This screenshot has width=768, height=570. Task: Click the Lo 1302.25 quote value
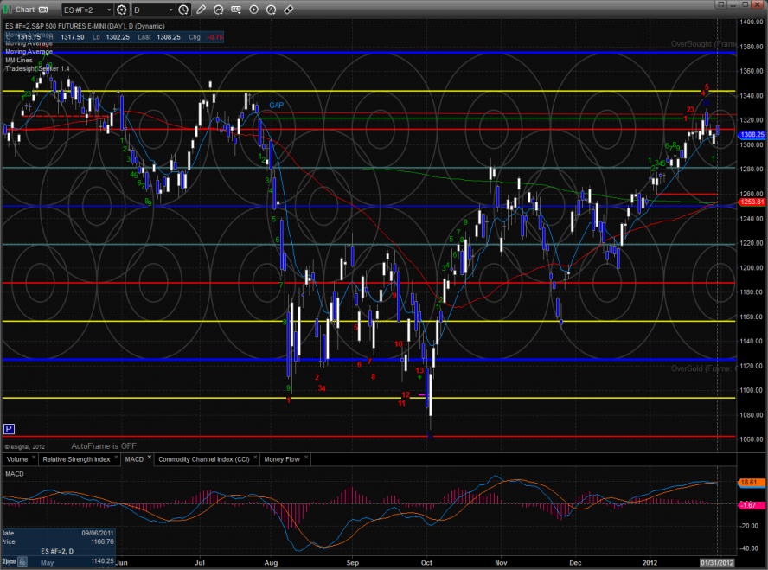(118, 37)
